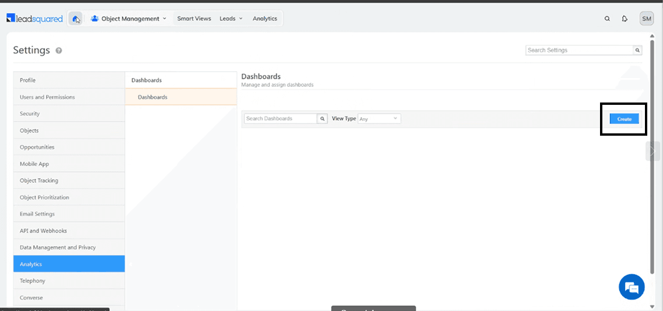This screenshot has width=663, height=311.
Task: Open the home icon in navigation bar
Action: coord(76,19)
